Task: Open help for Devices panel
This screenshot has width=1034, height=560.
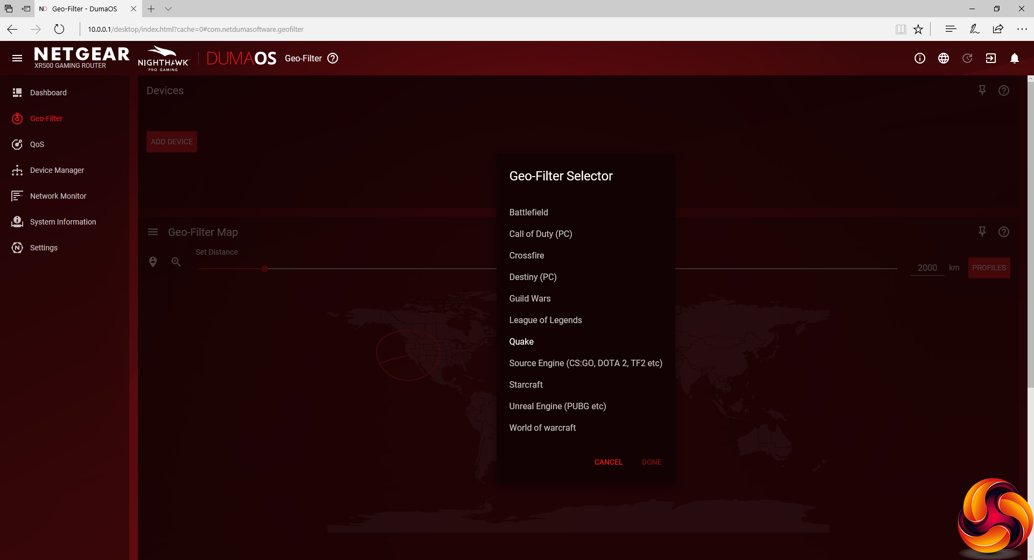Action: [1004, 90]
